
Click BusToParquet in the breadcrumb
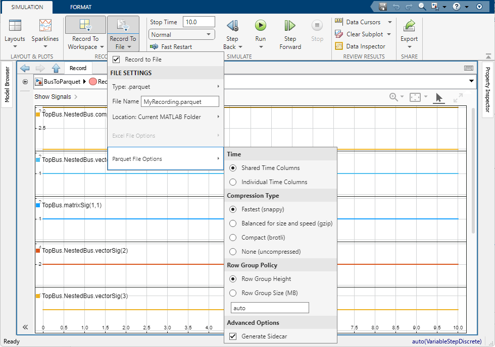(62, 82)
